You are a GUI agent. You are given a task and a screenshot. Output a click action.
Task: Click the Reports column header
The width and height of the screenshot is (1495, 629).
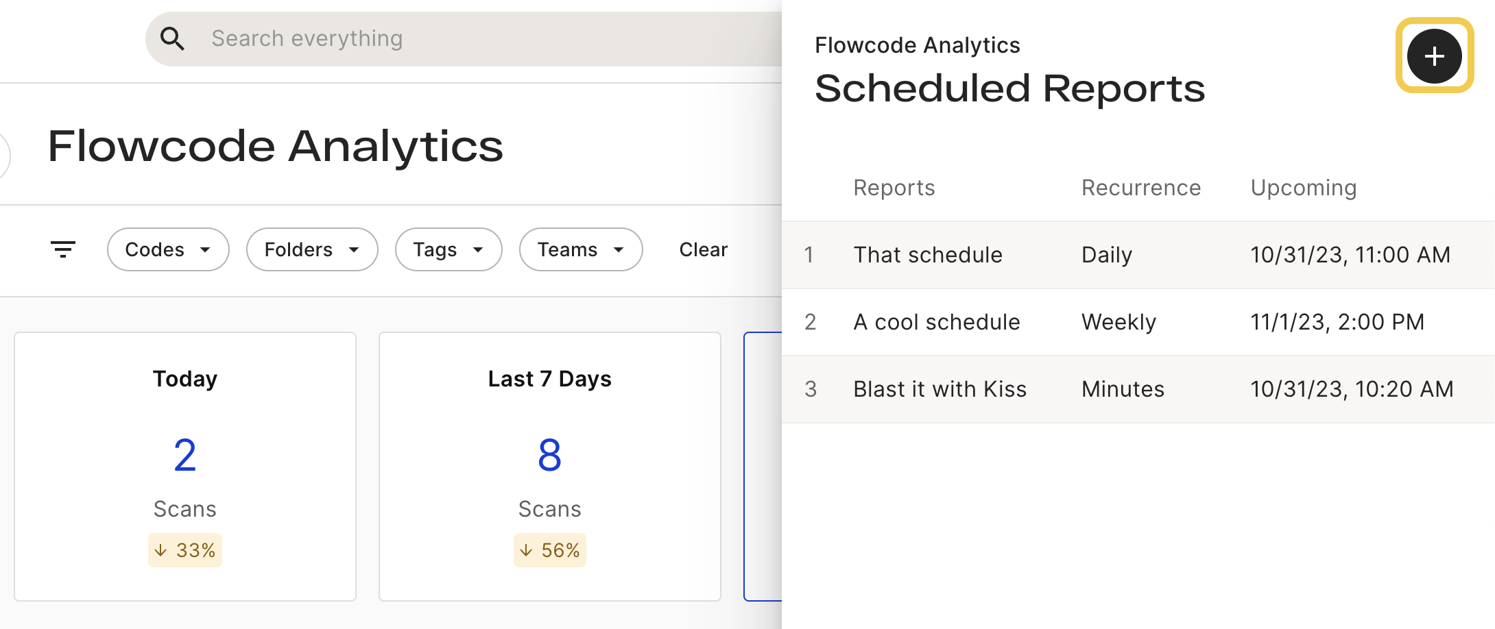pos(894,188)
